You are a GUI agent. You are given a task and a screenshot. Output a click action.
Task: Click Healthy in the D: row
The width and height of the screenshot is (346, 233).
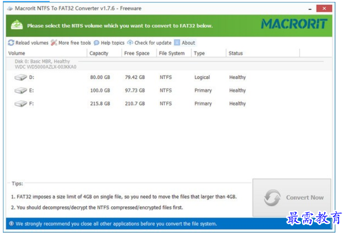(238, 78)
